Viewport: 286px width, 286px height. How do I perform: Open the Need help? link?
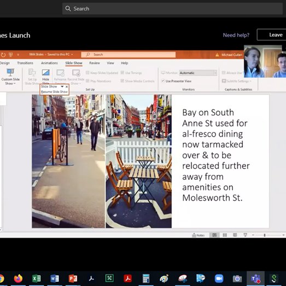click(x=236, y=35)
